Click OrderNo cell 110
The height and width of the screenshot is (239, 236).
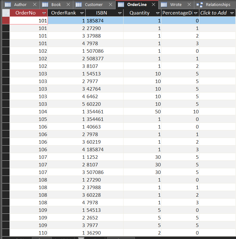coord(29,233)
